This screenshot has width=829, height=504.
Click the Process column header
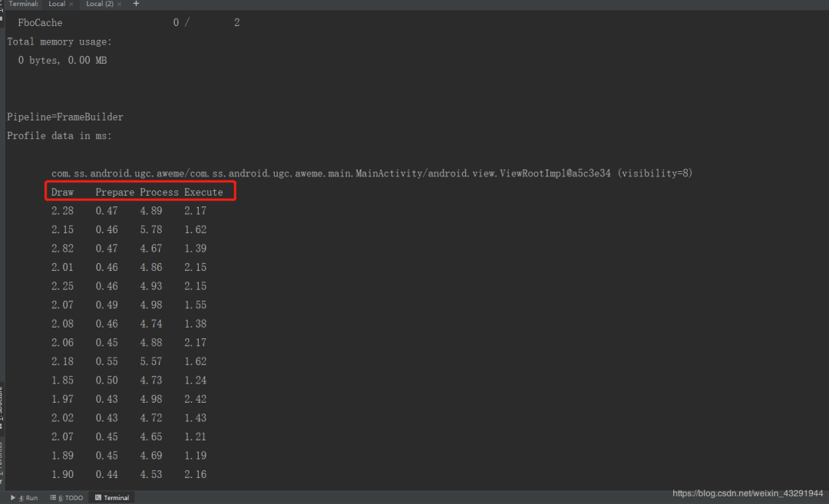point(159,192)
